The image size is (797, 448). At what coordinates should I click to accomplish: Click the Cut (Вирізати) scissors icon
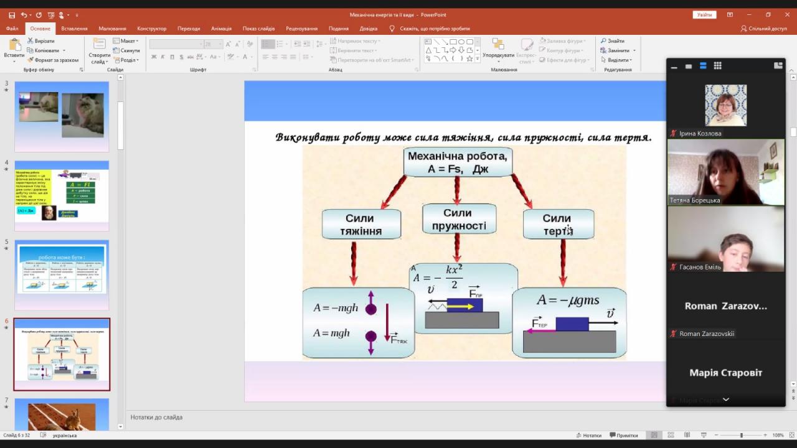tap(30, 41)
